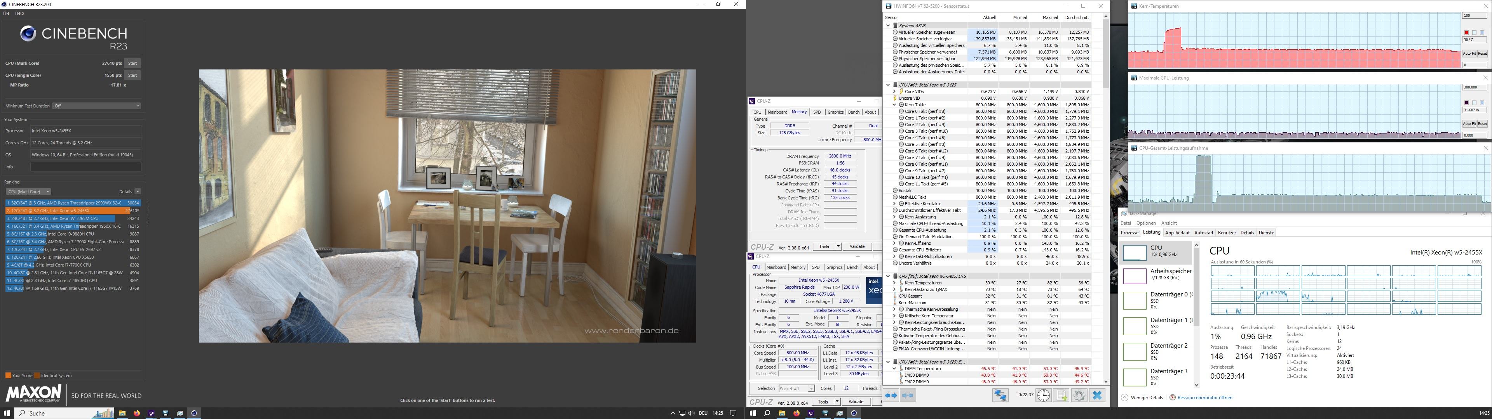Toggle the ranking Details dropdown arrow
This screenshot has width=1492, height=419.
[x=138, y=192]
